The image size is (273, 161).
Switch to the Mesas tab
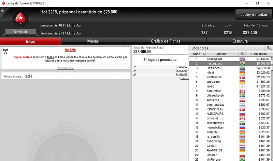click(x=93, y=41)
